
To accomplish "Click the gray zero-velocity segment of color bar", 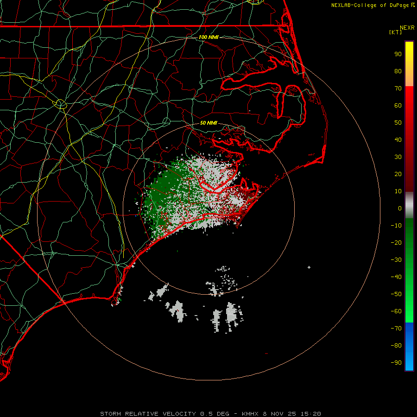I will click(409, 205).
